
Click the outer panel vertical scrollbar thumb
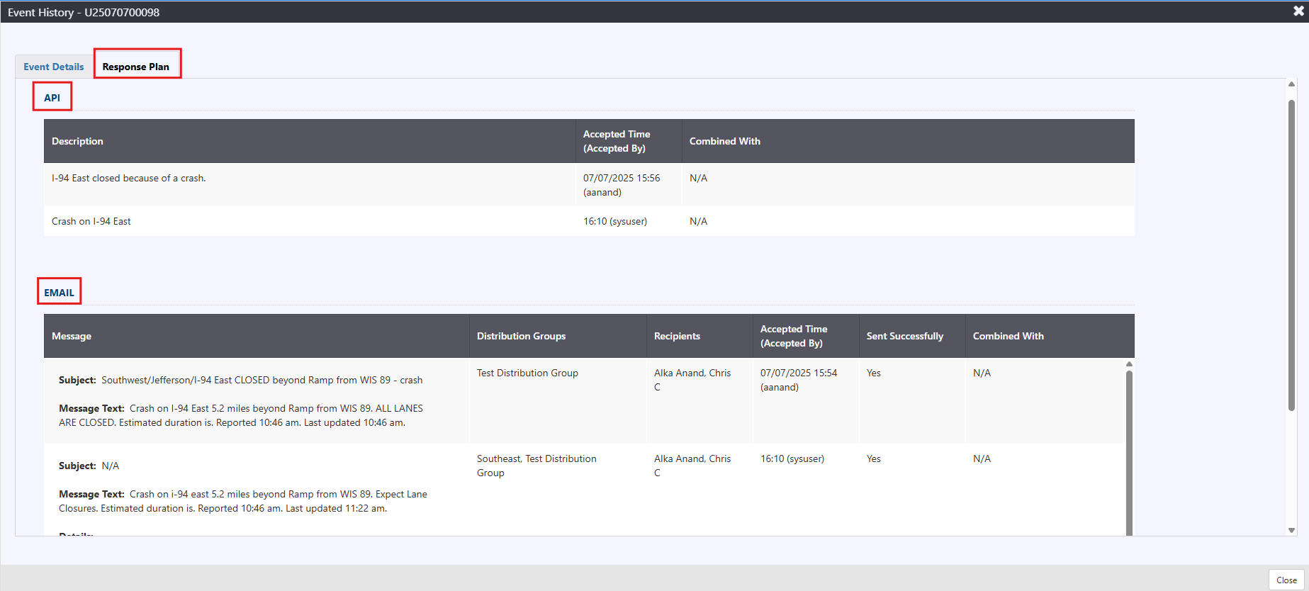pyautogui.click(x=1291, y=255)
